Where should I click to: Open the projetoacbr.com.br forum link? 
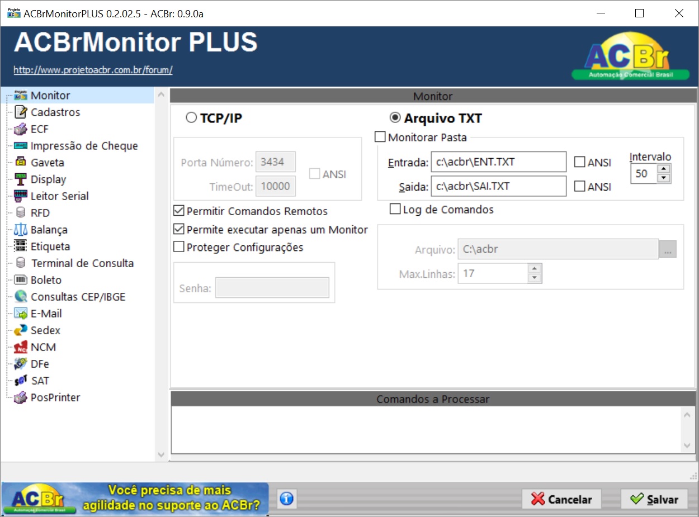click(x=93, y=70)
